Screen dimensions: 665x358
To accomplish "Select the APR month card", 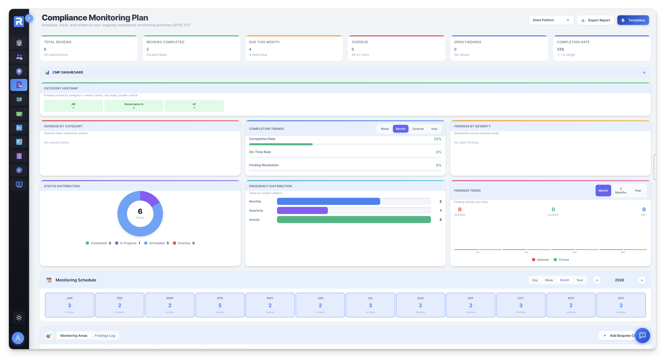I will pyautogui.click(x=220, y=305).
